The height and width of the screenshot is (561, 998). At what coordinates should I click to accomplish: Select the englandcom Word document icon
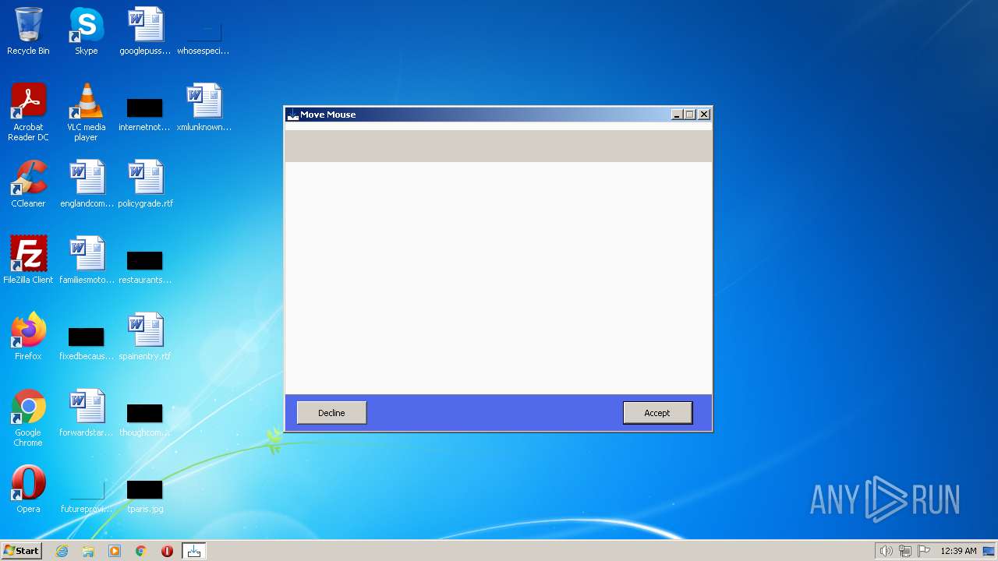pyautogui.click(x=87, y=184)
